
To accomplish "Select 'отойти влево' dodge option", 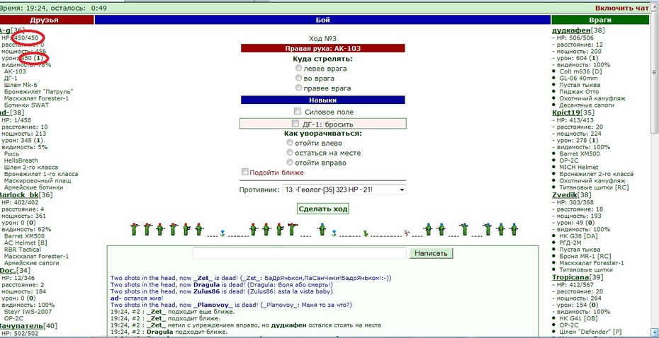I will [x=290, y=143].
